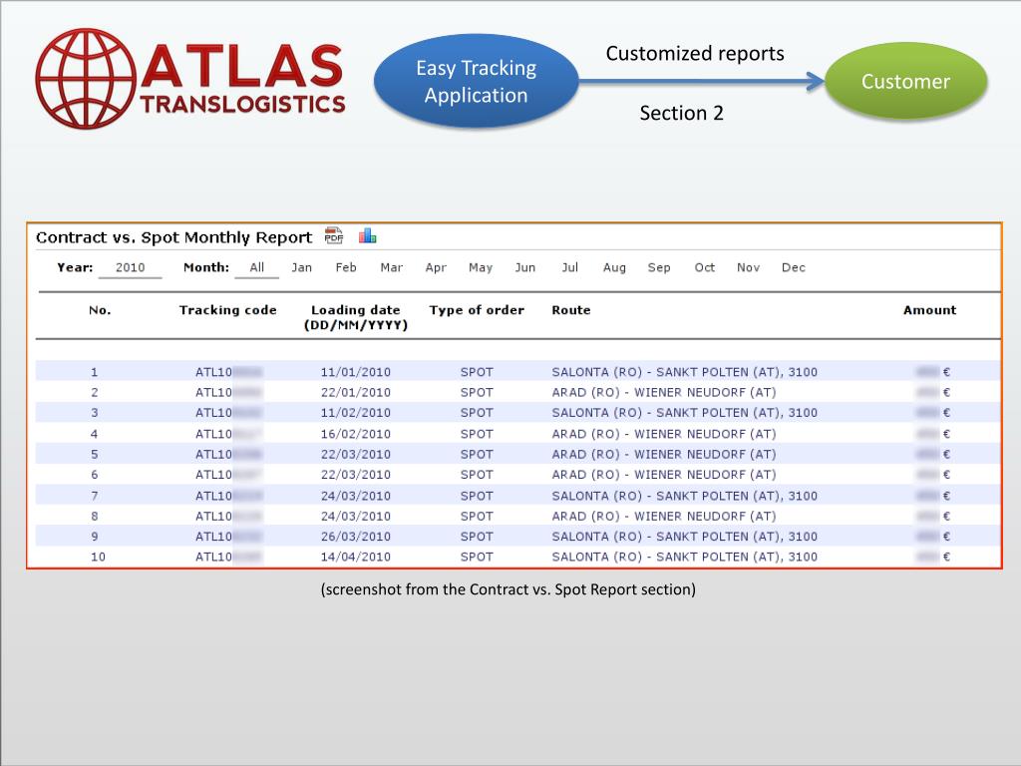Show all months with the All tab

[256, 267]
